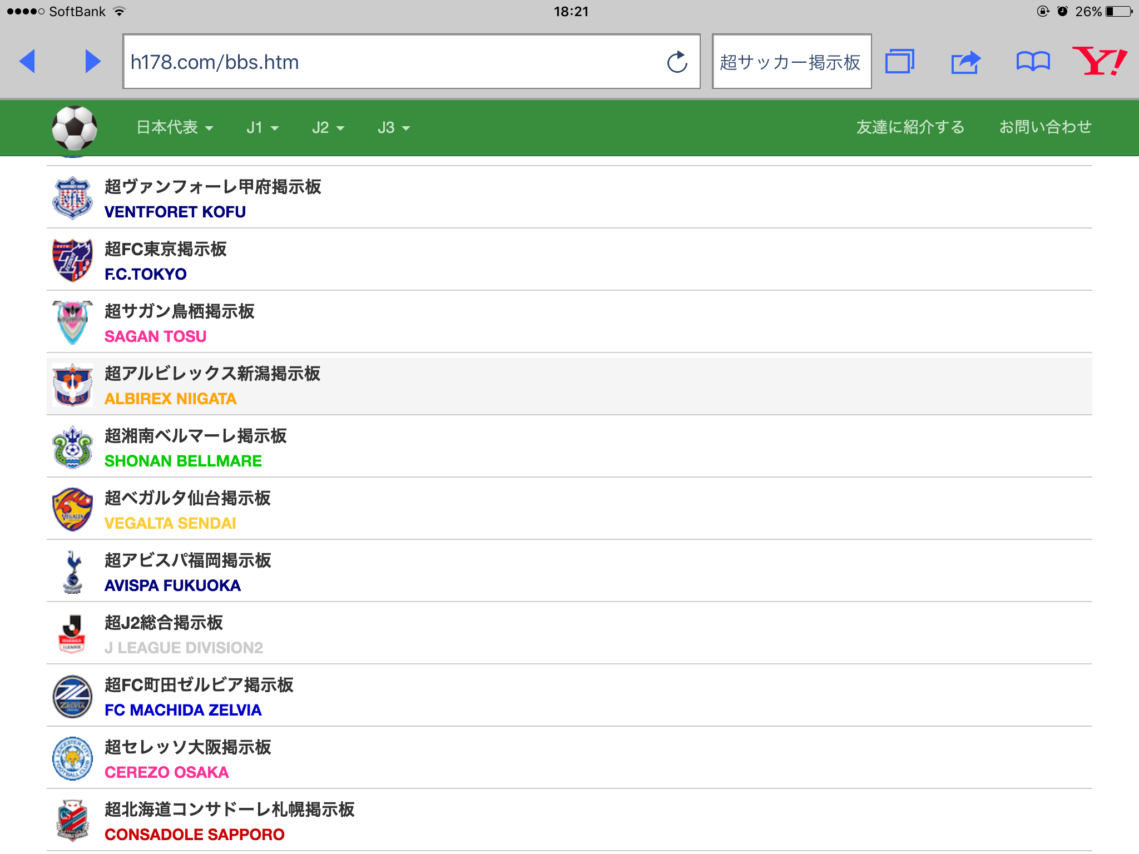
Task: Expand the J1 dropdown menu
Action: 262,128
